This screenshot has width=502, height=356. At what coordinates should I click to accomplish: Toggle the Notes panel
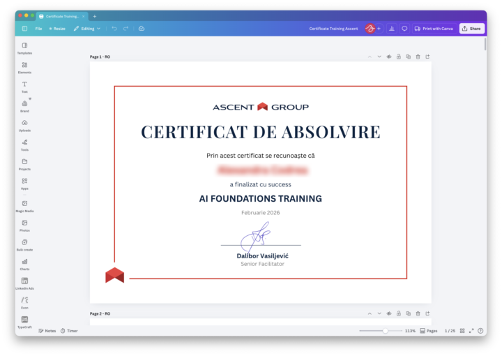tap(47, 331)
